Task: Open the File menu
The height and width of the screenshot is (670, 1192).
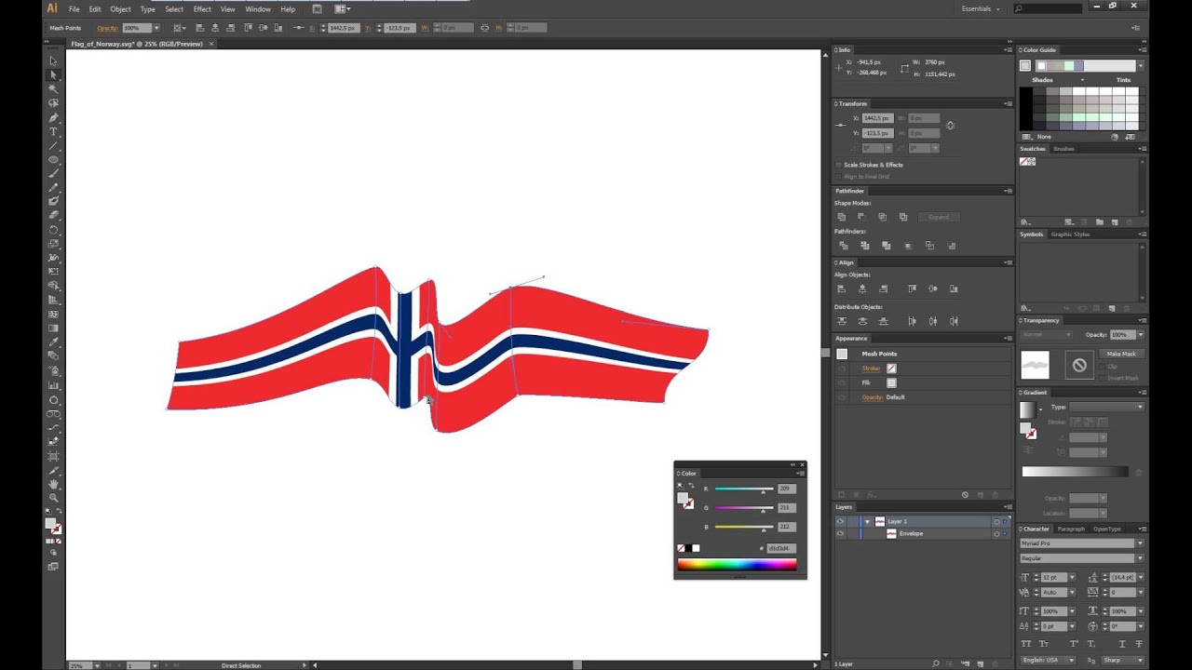Action: tap(74, 8)
